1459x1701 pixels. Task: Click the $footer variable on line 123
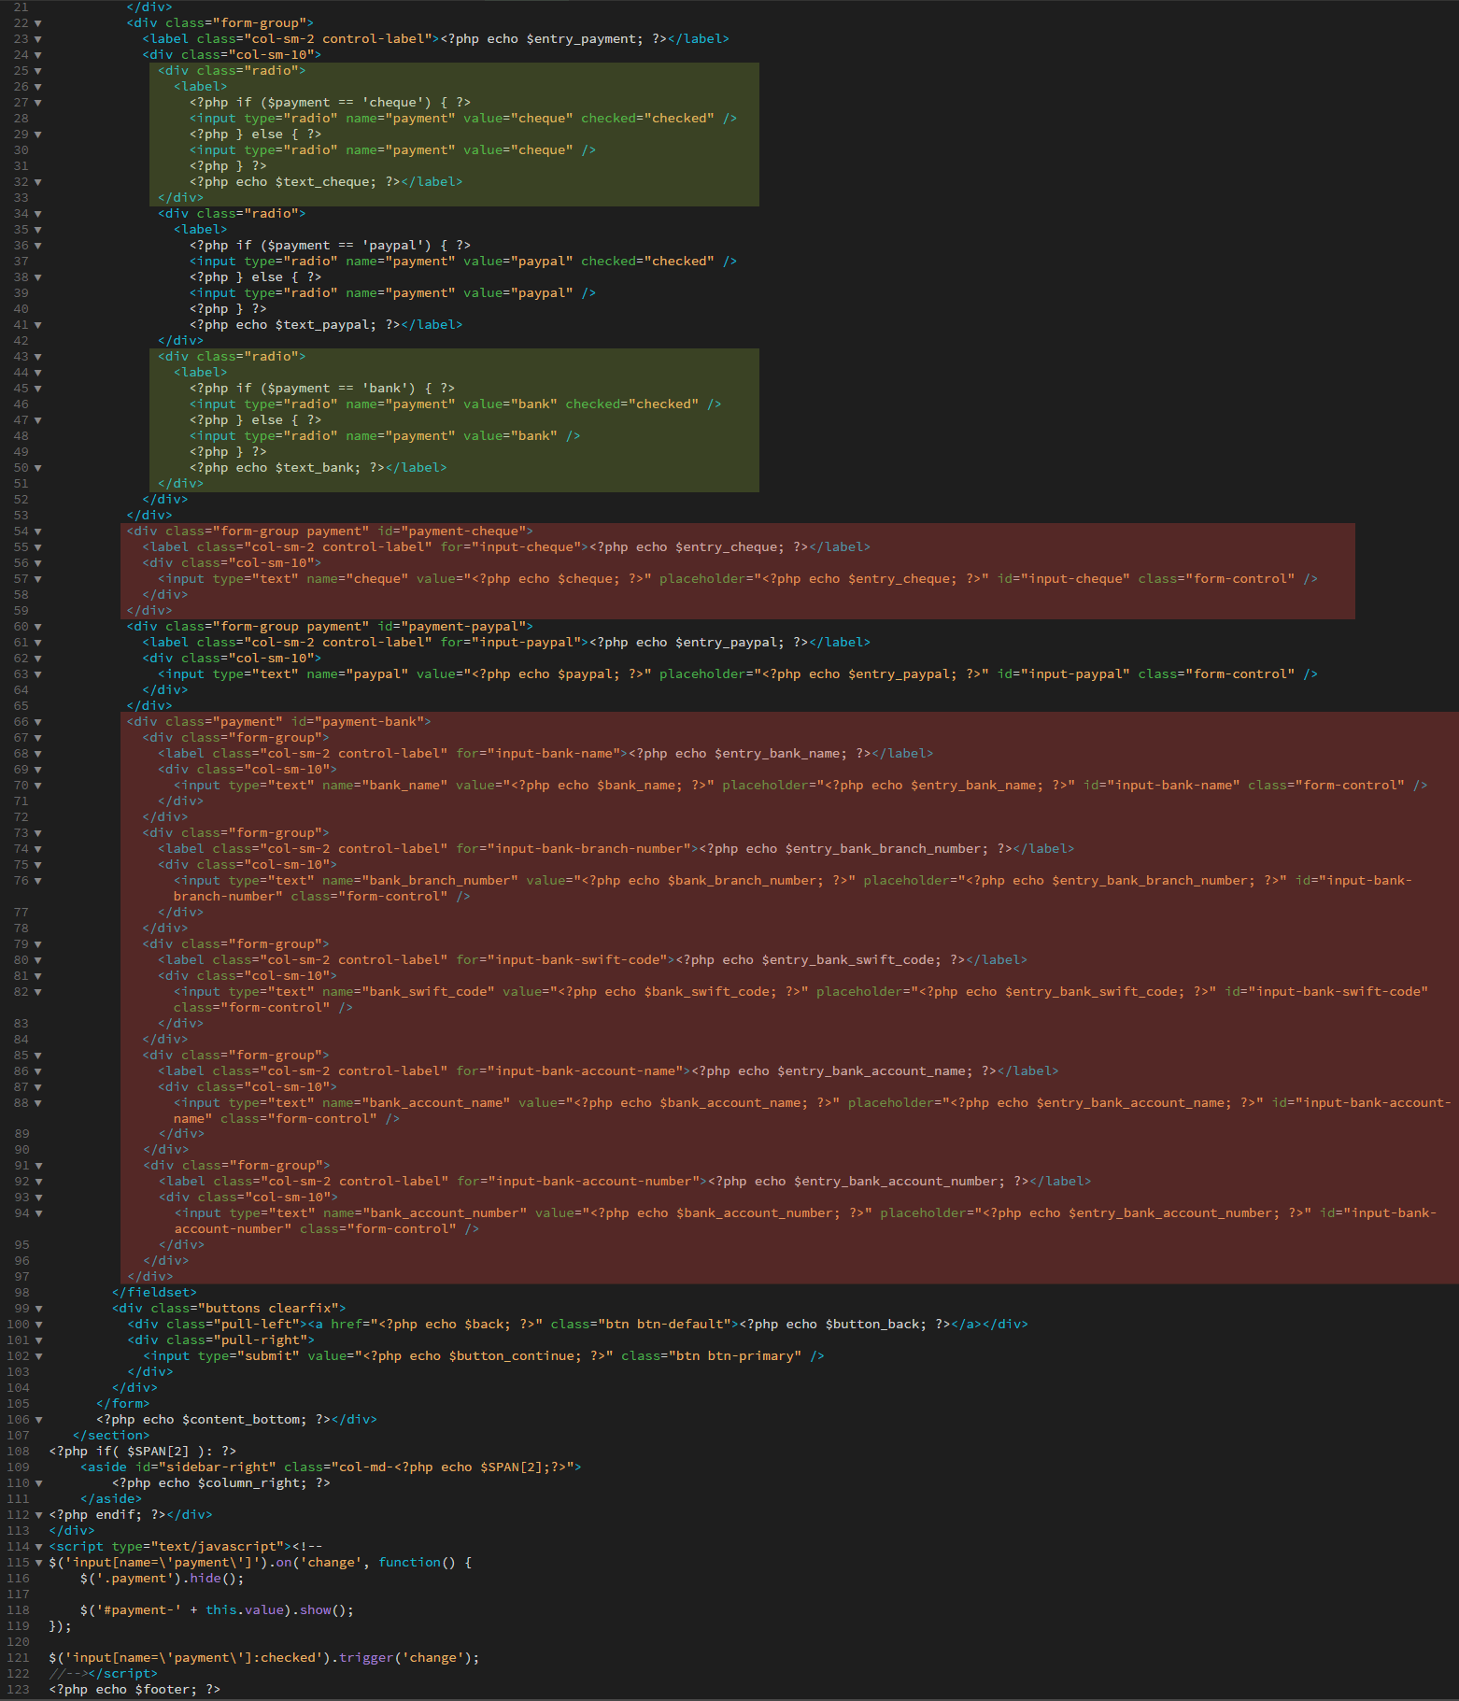click(x=163, y=1690)
